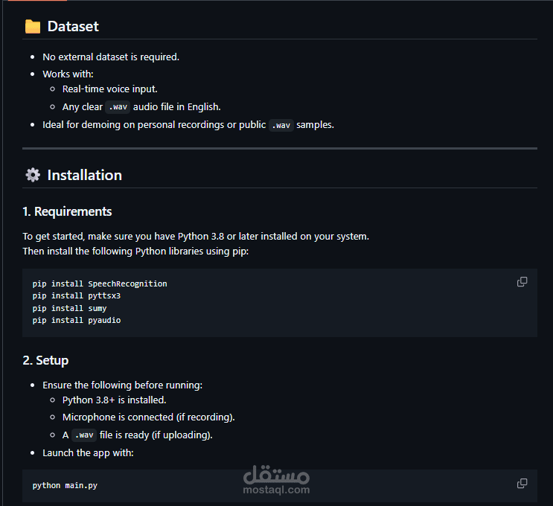Click 'pip install pyttsx3' line
This screenshot has height=506, width=553.
pyautogui.click(x=77, y=295)
